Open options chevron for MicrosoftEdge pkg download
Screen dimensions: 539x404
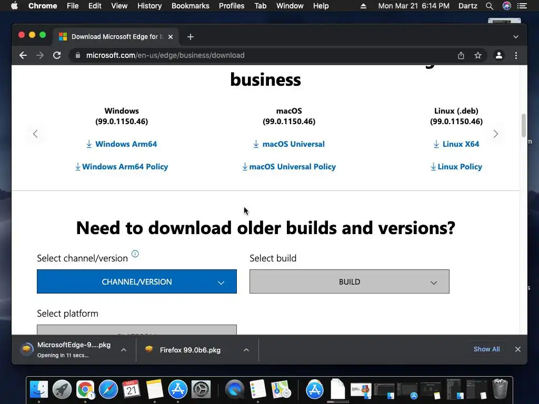(124, 350)
